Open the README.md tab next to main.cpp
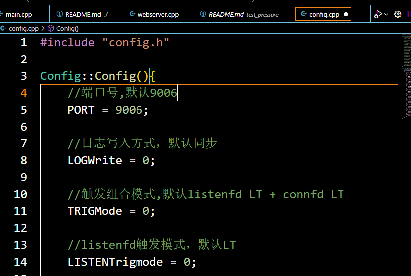 (x=85, y=15)
